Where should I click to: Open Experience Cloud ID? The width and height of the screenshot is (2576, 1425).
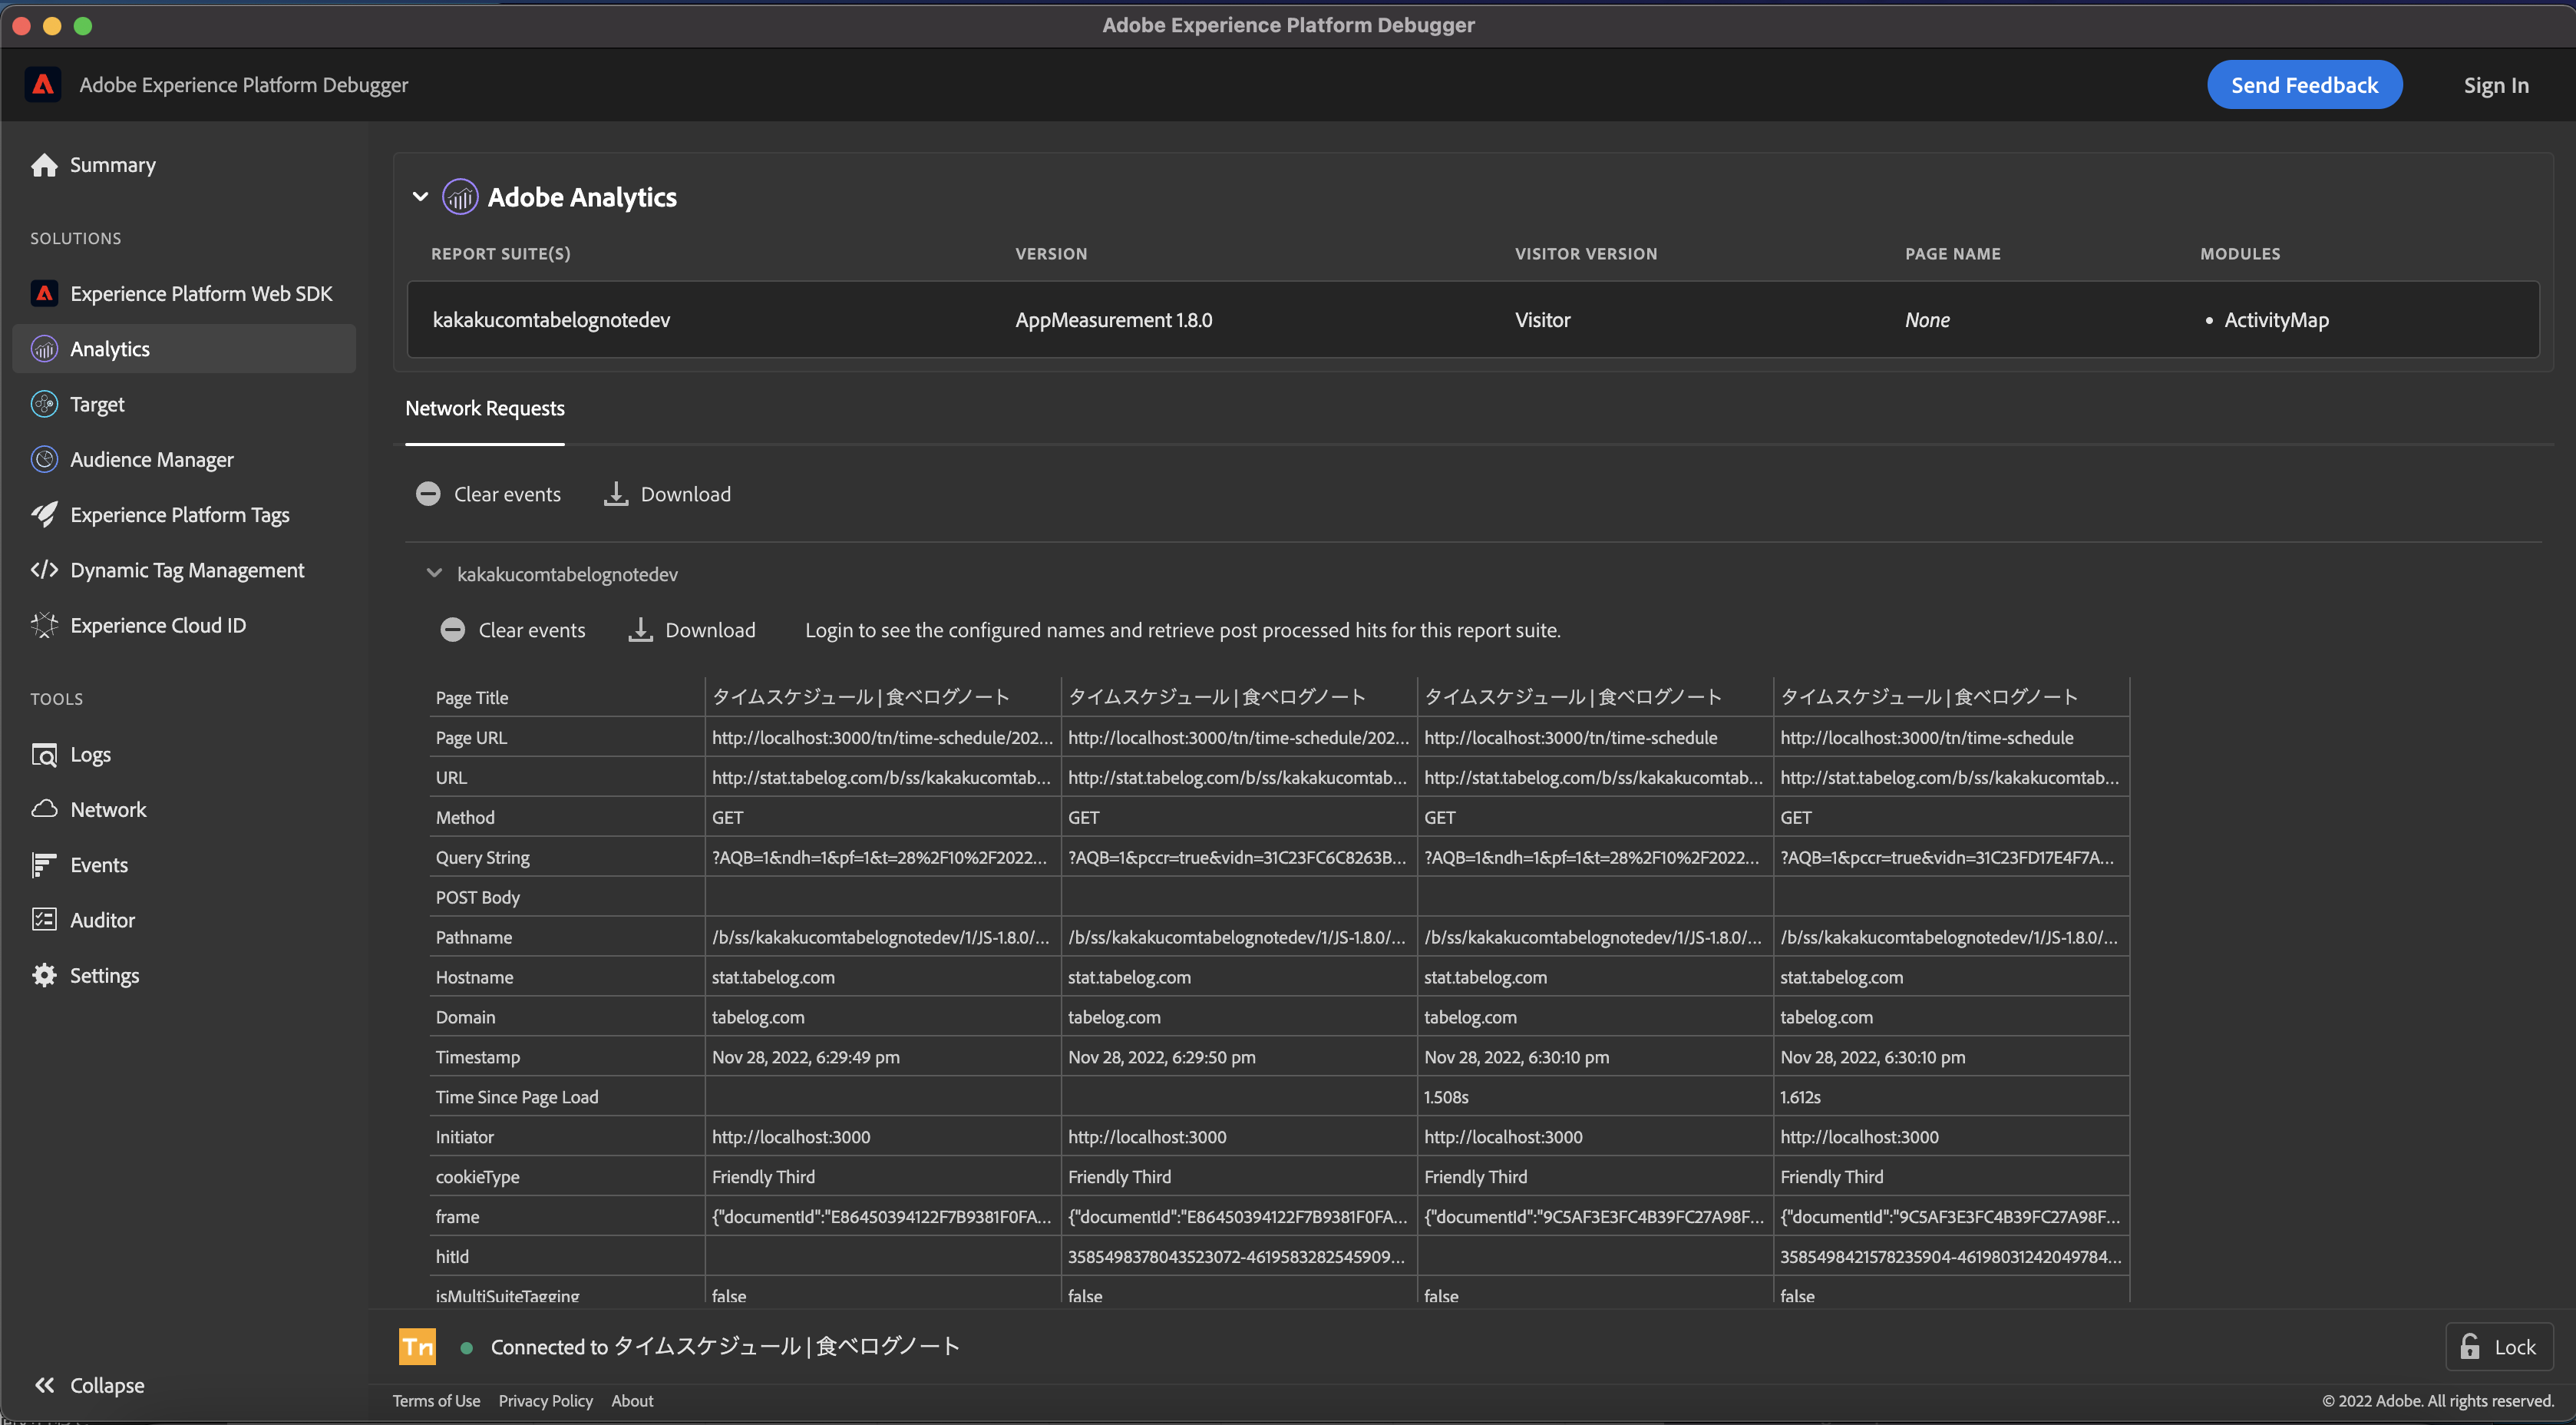(x=157, y=625)
